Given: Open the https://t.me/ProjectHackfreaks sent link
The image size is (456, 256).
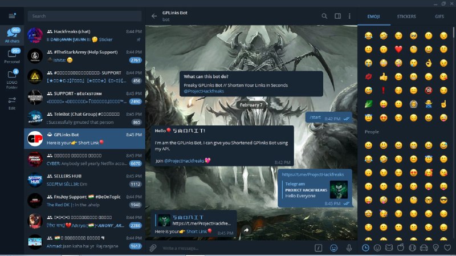Looking at the screenshot, I should coord(312,174).
